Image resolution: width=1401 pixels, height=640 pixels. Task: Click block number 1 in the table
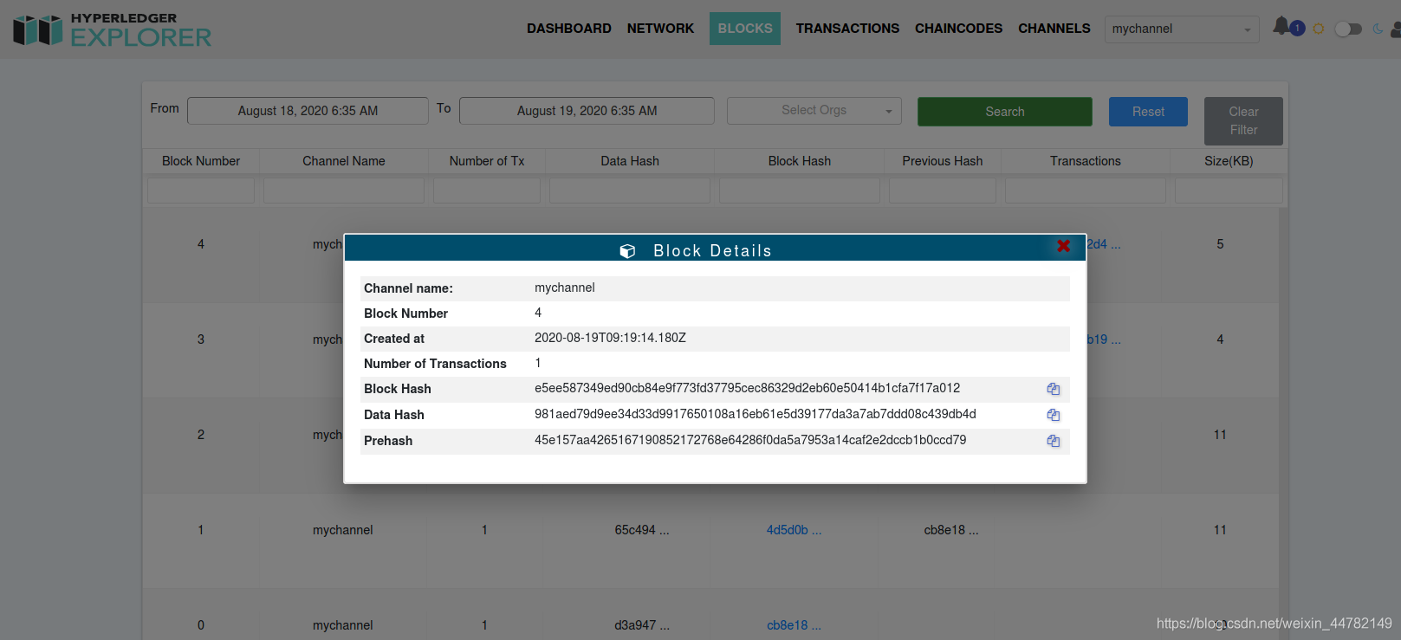201,530
